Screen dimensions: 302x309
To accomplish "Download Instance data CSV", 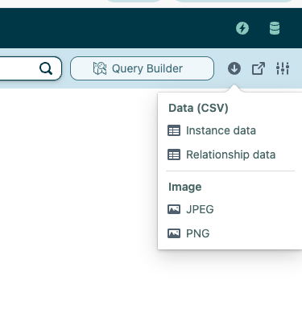I will point(212,130).
